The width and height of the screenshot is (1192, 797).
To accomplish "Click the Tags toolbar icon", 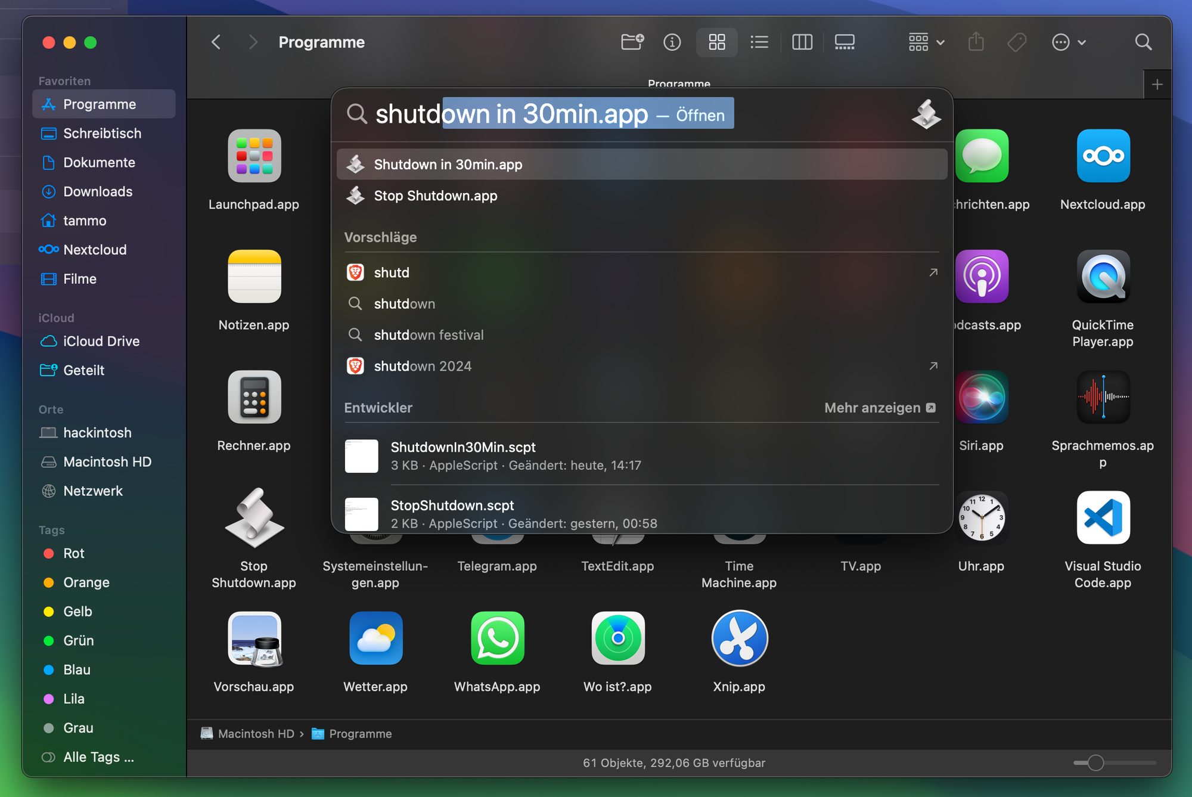I will pyautogui.click(x=1017, y=42).
